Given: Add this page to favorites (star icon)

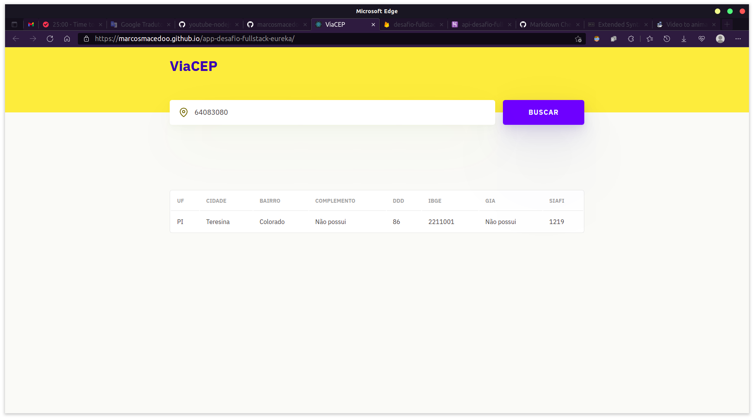Looking at the screenshot, I should click(x=578, y=39).
